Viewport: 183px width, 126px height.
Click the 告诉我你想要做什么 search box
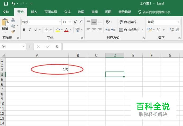point(154,12)
